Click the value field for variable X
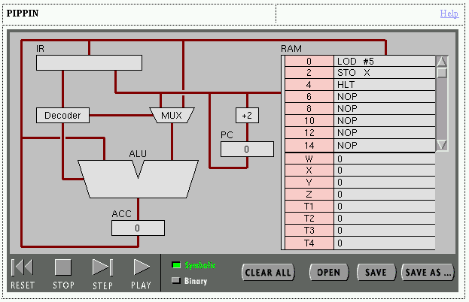The height and width of the screenshot is (302, 469). coord(384,171)
